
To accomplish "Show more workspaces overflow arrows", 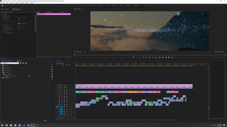I will click(144, 6).
